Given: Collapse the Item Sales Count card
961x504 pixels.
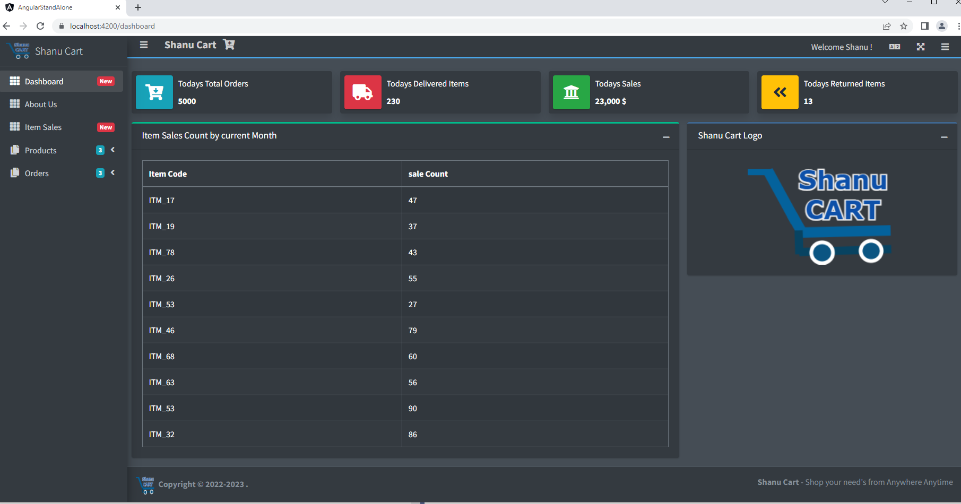Looking at the screenshot, I should tap(666, 137).
